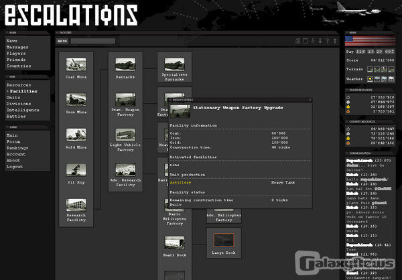The height and width of the screenshot is (280, 402).
Task: Select the mountain peaks terrain icon
Action: [384, 69]
